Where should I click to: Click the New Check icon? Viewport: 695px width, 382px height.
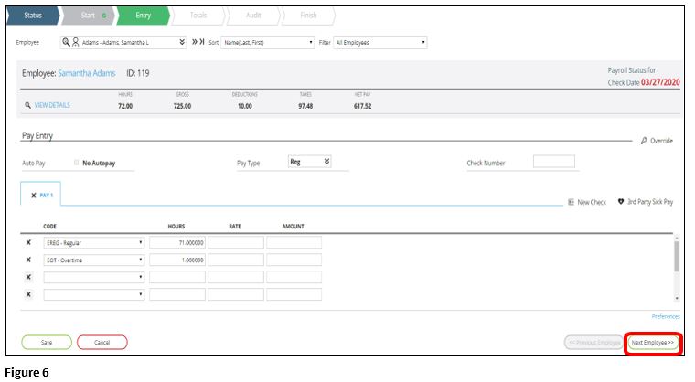coord(571,202)
